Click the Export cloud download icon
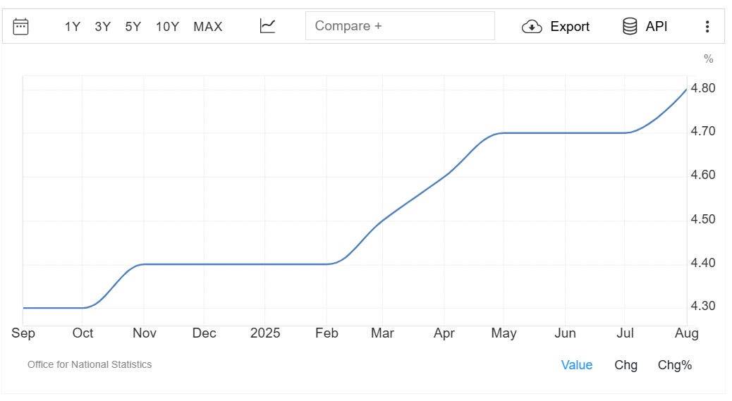Viewport: 732px width, 401px height. click(x=531, y=27)
